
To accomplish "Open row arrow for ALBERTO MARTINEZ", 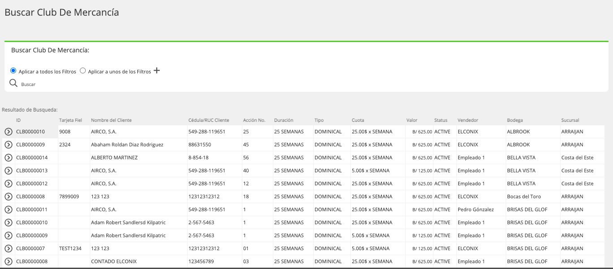I will 8,158.
